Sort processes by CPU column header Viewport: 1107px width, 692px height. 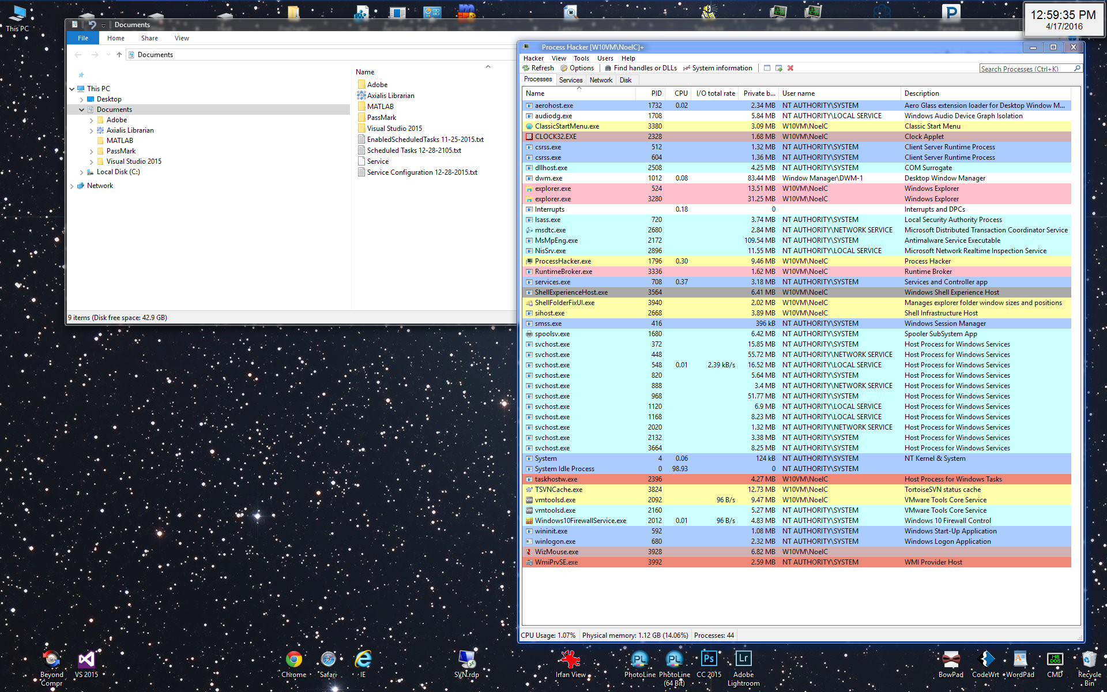pos(678,93)
